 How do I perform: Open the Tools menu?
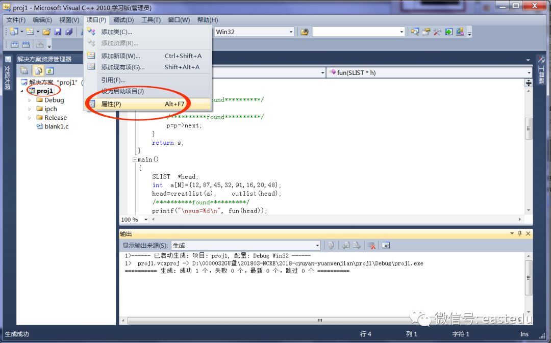coord(151,20)
